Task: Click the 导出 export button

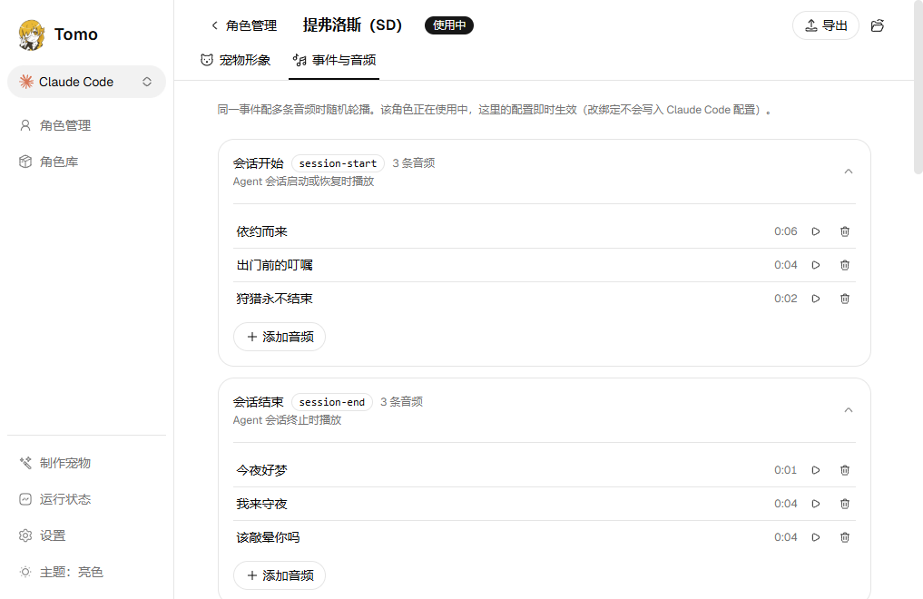Action: point(826,25)
